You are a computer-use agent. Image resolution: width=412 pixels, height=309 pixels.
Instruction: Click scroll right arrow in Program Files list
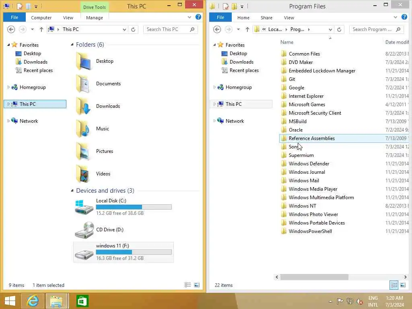(406, 277)
